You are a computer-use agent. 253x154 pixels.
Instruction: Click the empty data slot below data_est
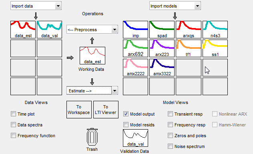[x=23, y=48]
